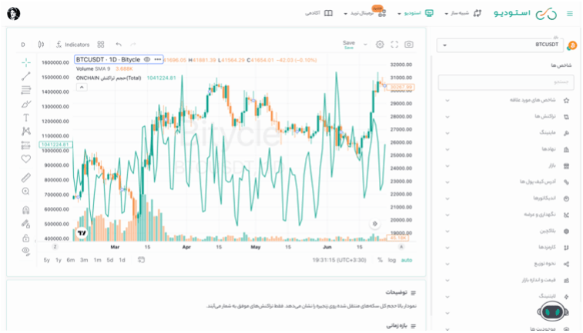Select the trend line drawing tool

click(26, 76)
